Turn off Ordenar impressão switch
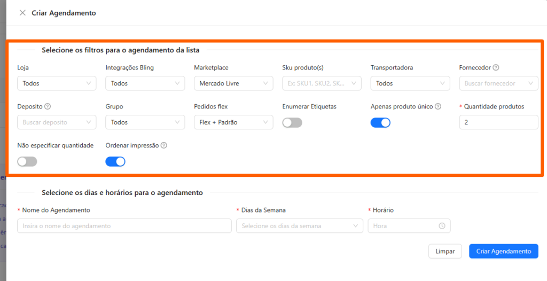Image resolution: width=547 pixels, height=281 pixels. click(x=115, y=161)
